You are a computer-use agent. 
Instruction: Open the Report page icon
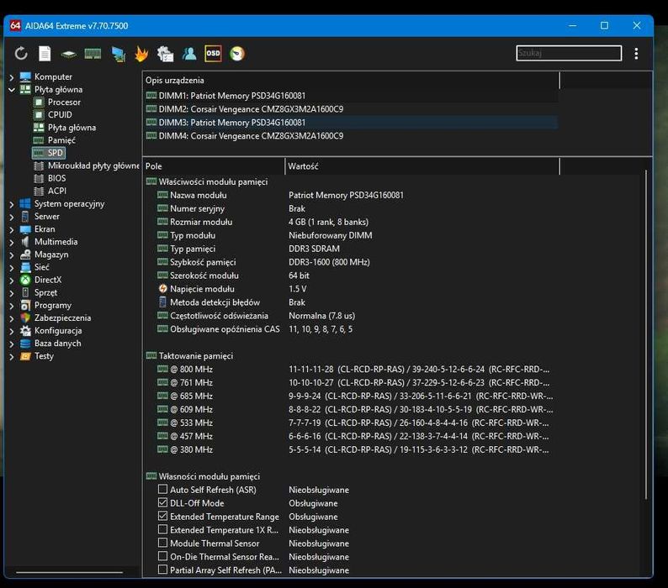pyautogui.click(x=45, y=54)
